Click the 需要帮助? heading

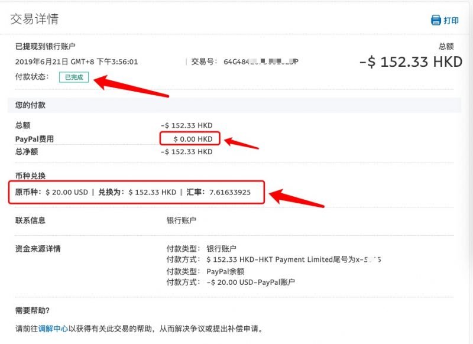click(33, 311)
